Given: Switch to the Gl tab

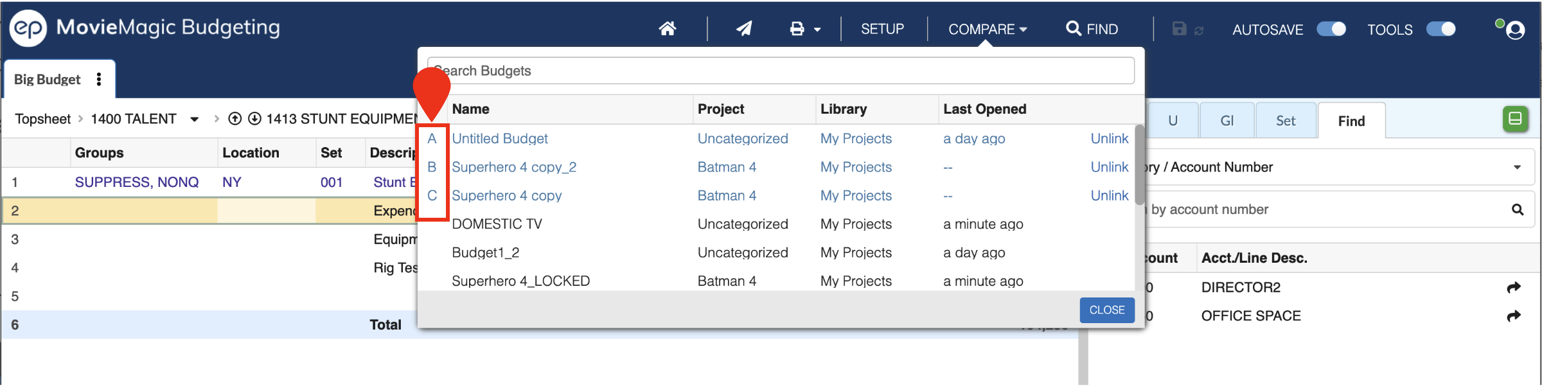Looking at the screenshot, I should pos(1227,121).
